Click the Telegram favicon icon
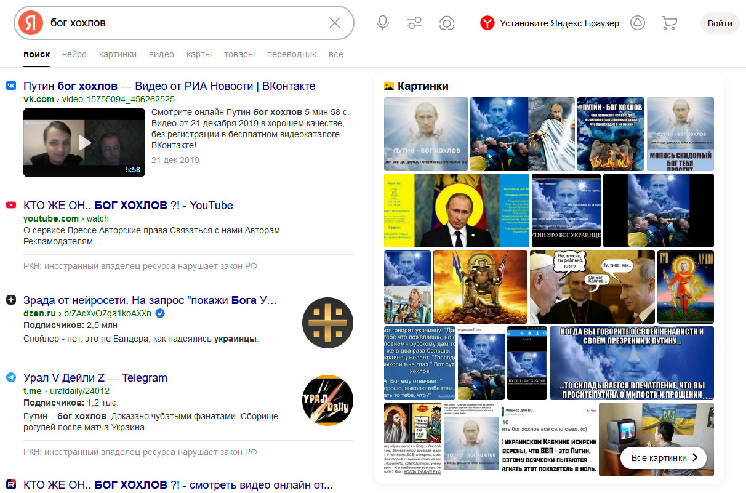This screenshot has width=746, height=493. pos(11,377)
